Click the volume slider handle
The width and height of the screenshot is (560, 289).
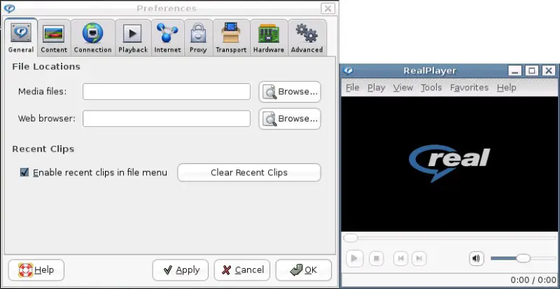tap(523, 258)
